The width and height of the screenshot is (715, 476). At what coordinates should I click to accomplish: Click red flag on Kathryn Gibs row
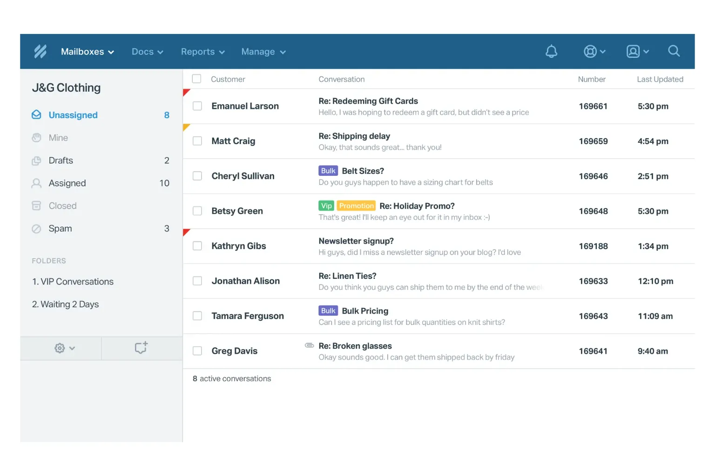[186, 232]
